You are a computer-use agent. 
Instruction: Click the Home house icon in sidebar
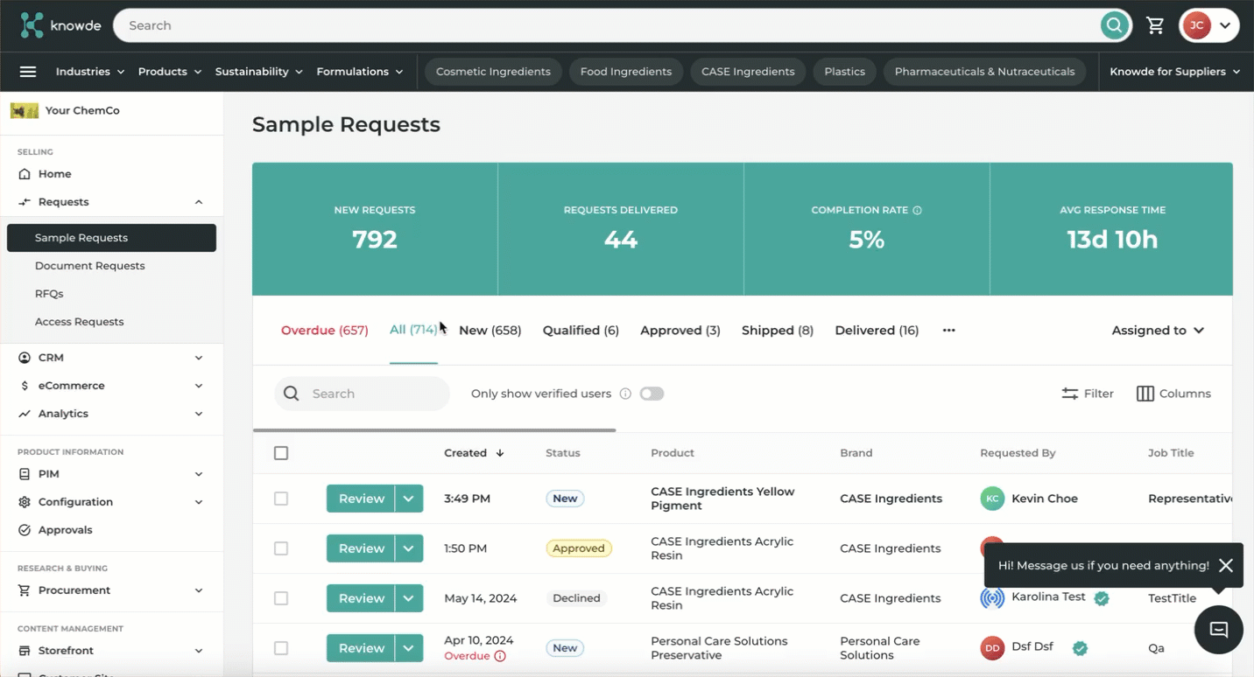pos(25,174)
